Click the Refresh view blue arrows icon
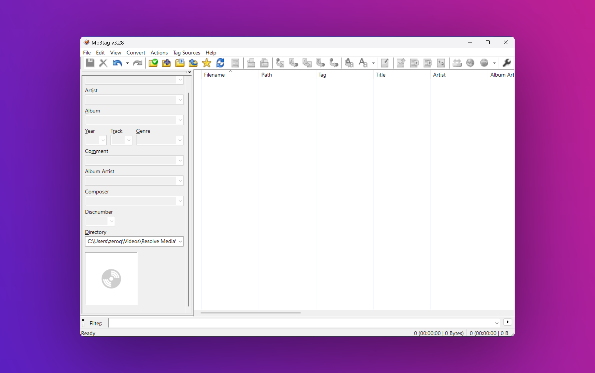595x373 pixels. point(220,63)
